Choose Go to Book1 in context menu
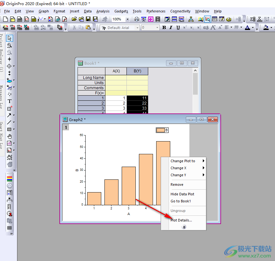This screenshot has width=275, height=261. pos(181,201)
